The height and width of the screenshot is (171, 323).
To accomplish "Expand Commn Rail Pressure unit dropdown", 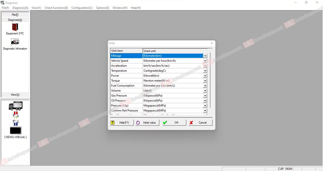I will point(205,111).
